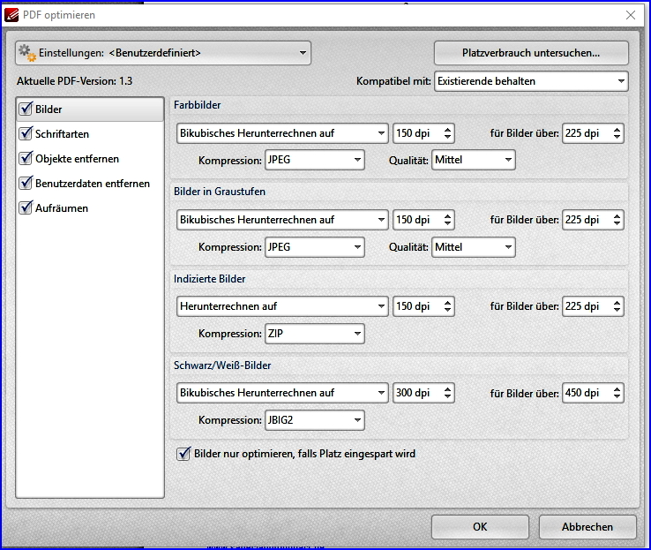
Task: Open the Kompatibel mit dropdown
Action: (531, 81)
